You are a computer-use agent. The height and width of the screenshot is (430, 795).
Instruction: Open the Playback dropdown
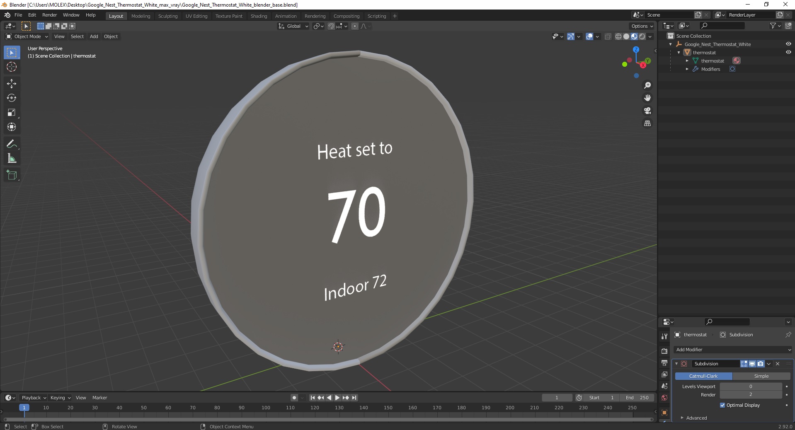(34, 398)
